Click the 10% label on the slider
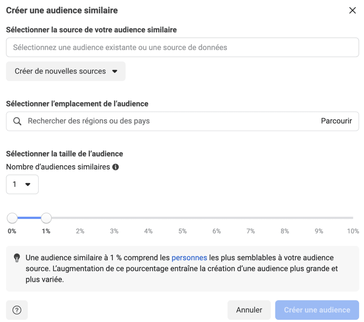 353,231
